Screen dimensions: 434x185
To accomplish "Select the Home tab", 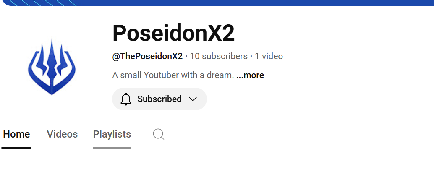I will pos(16,134).
